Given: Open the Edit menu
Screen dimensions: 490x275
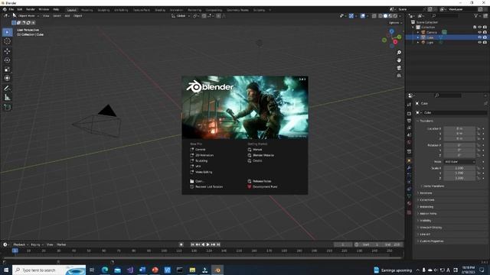Looking at the screenshot, I should (20, 10).
